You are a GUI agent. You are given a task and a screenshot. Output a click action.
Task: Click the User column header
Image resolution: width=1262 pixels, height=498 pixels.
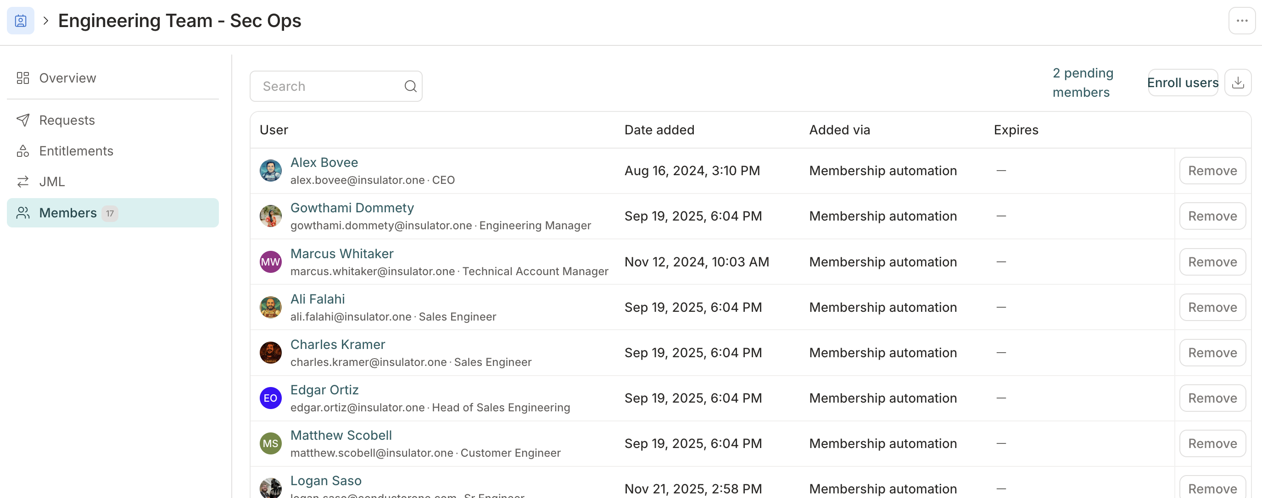pos(274,130)
